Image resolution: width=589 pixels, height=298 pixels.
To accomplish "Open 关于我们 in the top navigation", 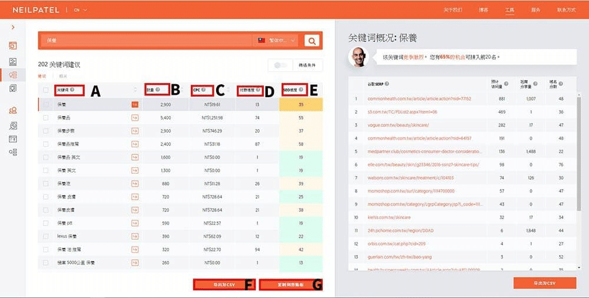I will point(452,10).
